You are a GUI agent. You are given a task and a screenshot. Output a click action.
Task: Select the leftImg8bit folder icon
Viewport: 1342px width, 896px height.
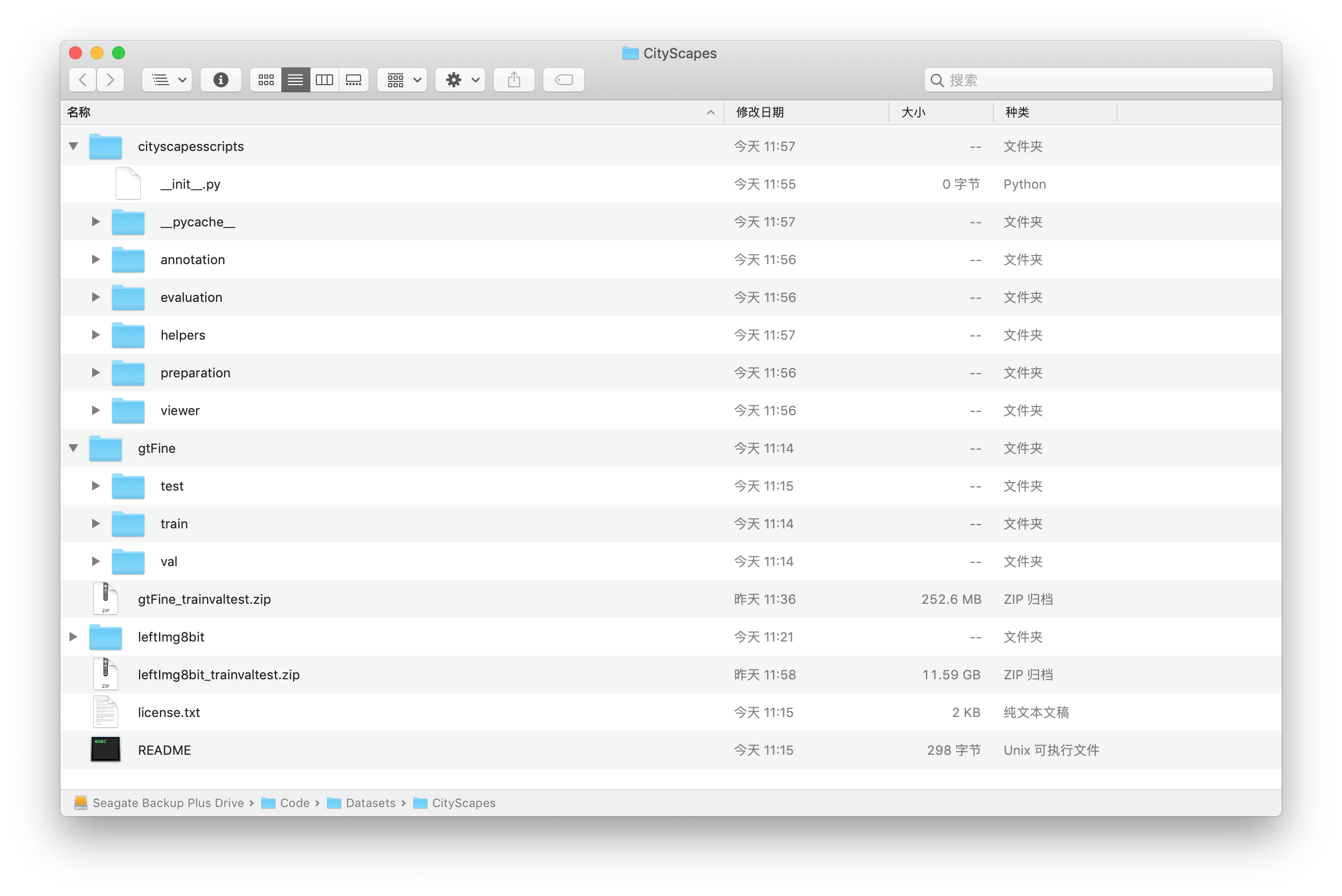[106, 637]
